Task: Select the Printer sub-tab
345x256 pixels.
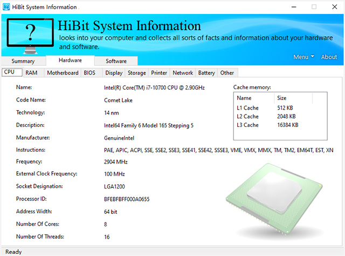Action: 159,73
